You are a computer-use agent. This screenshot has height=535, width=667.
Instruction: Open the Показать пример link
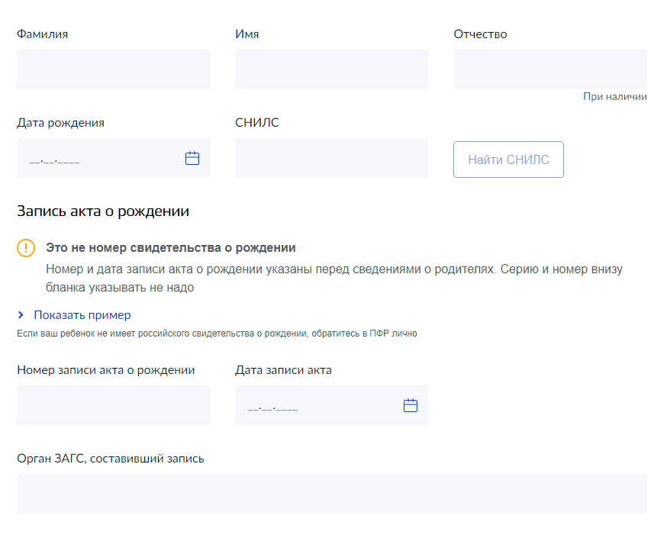82,315
